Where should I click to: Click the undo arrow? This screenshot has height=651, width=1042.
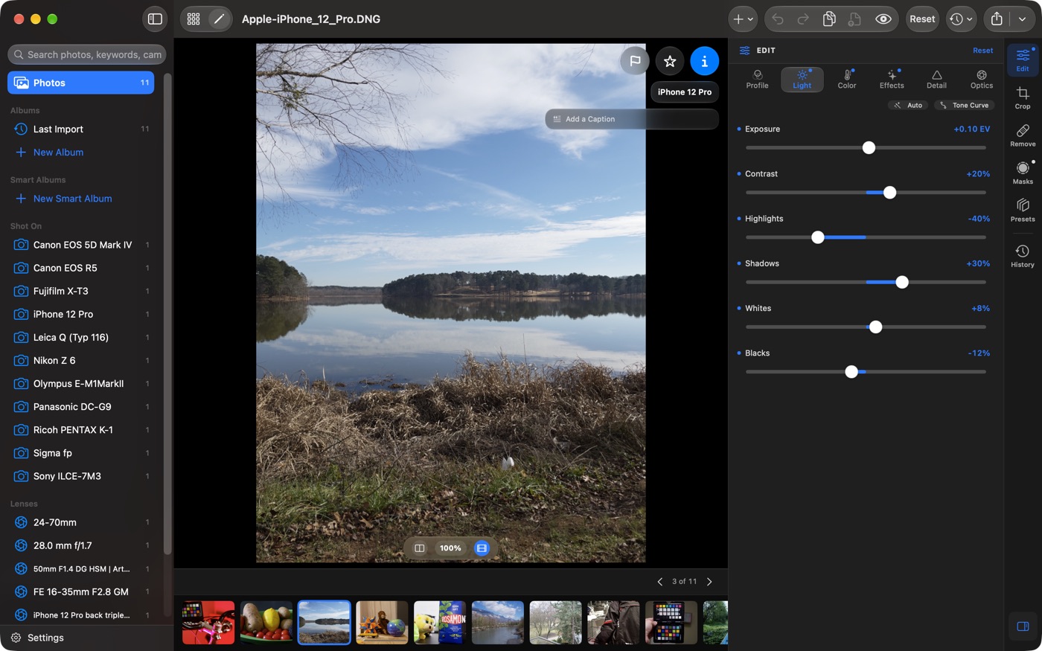pyautogui.click(x=778, y=19)
